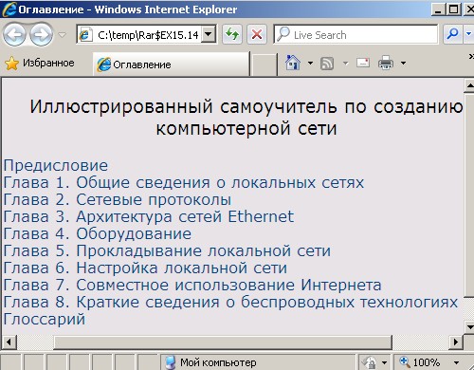Open the Предисловие link
This screenshot has width=474, height=370.
[56, 165]
